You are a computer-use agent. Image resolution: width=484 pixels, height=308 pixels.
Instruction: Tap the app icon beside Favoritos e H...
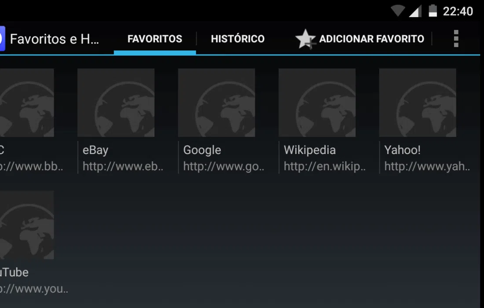pos(3,39)
